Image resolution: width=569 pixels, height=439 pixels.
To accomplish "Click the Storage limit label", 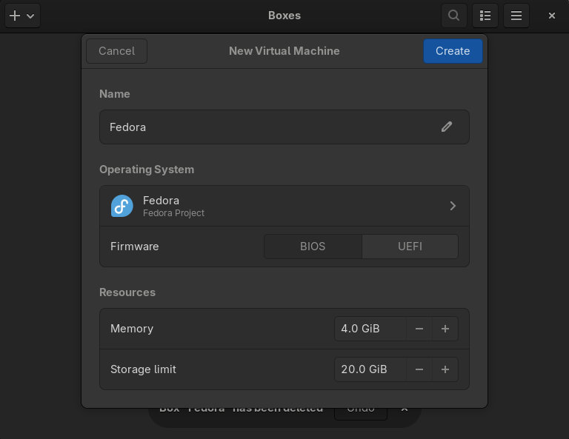I will coord(143,369).
